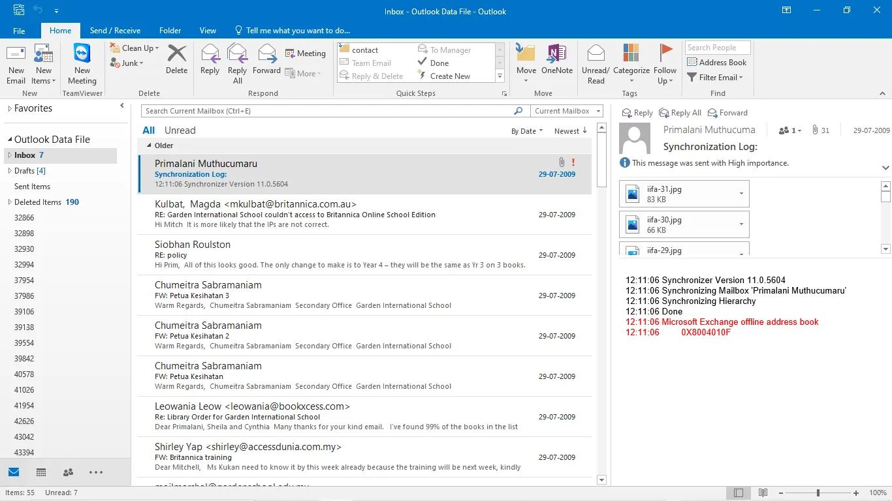Customize the Quick Access Toolbar dropdown
The width and height of the screenshot is (892, 501).
56,11
